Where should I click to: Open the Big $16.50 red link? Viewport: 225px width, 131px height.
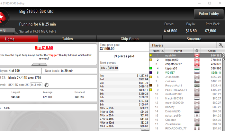coord(44,48)
